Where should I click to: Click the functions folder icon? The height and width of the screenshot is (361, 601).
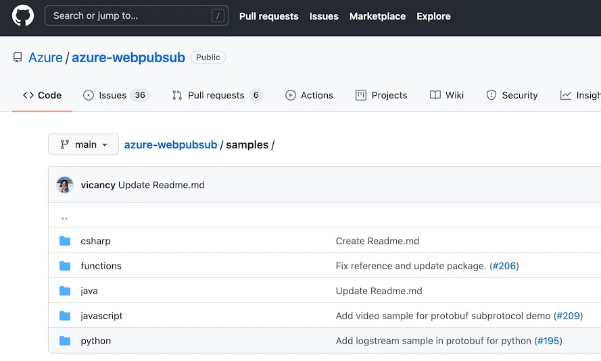point(65,266)
